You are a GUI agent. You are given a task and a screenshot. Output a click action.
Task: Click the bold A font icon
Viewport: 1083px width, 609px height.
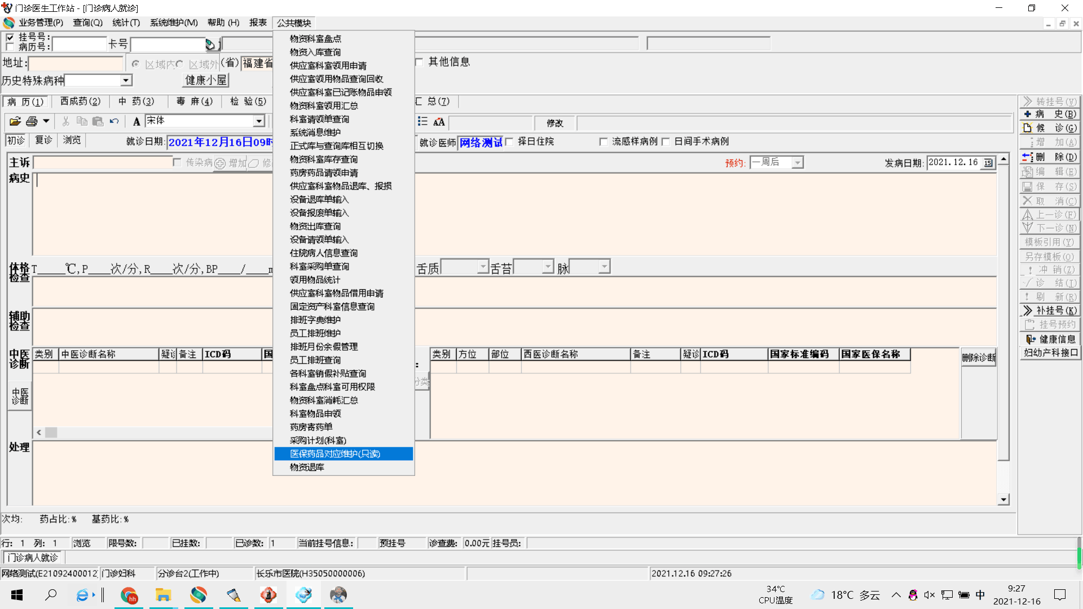coord(137,121)
